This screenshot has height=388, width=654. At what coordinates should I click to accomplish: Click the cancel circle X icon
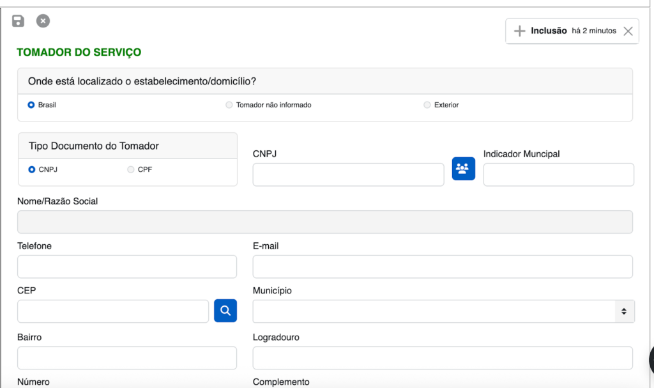click(43, 21)
